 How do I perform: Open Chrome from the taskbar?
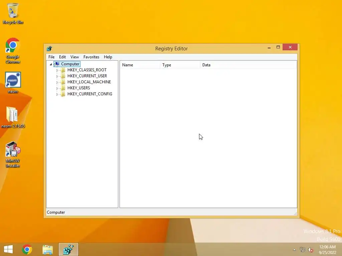[x=27, y=249]
